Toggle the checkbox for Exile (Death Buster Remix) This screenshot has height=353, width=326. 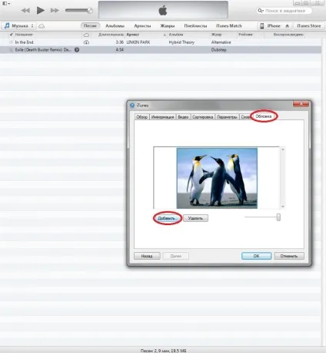pos(11,50)
